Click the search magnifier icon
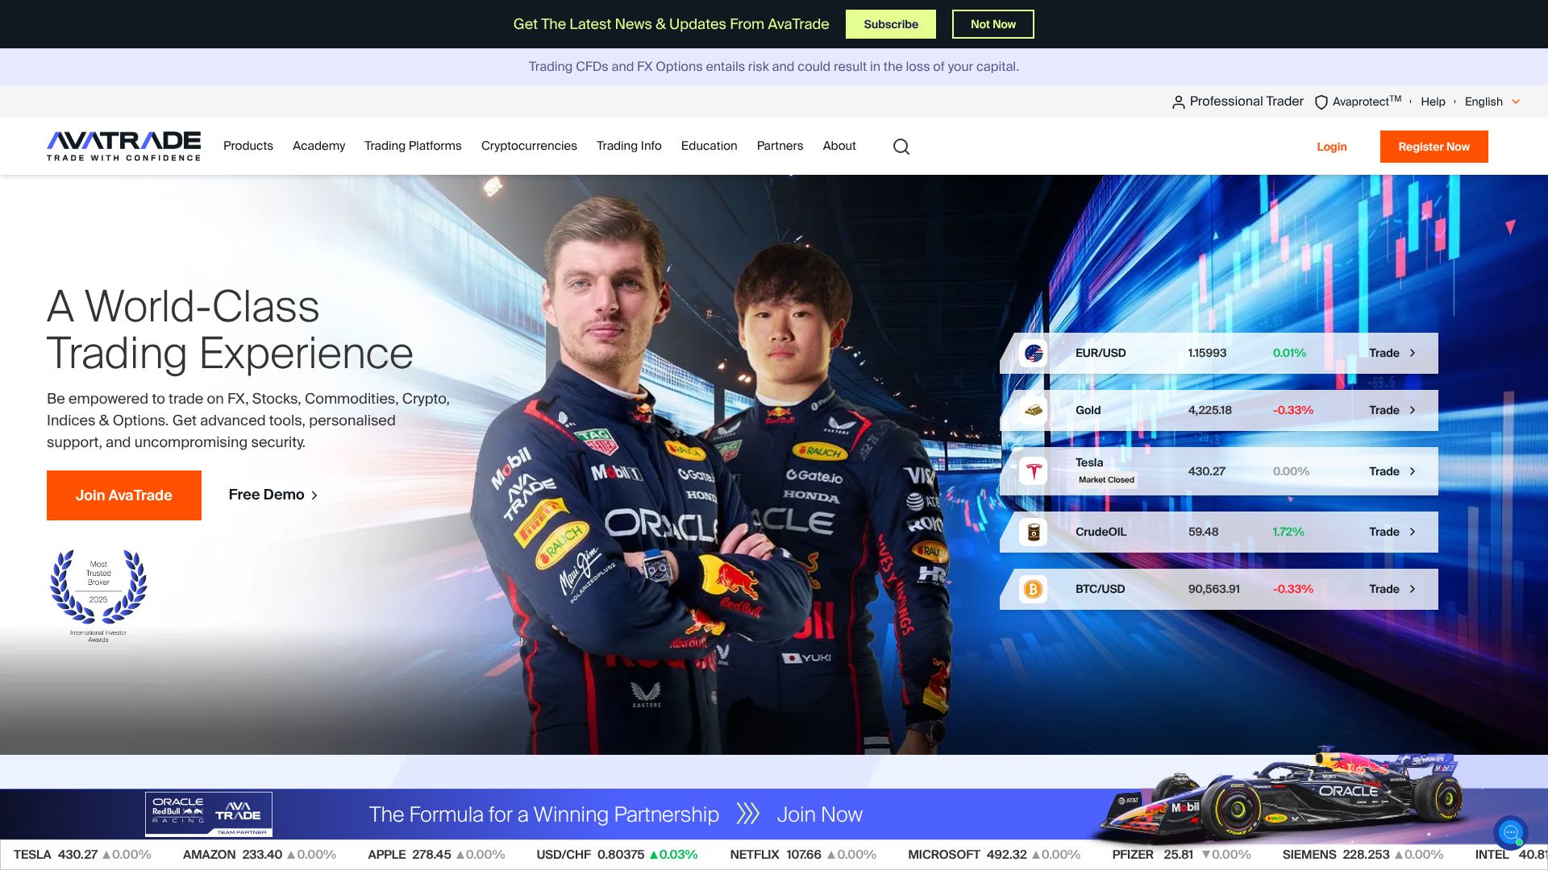 pyautogui.click(x=901, y=147)
